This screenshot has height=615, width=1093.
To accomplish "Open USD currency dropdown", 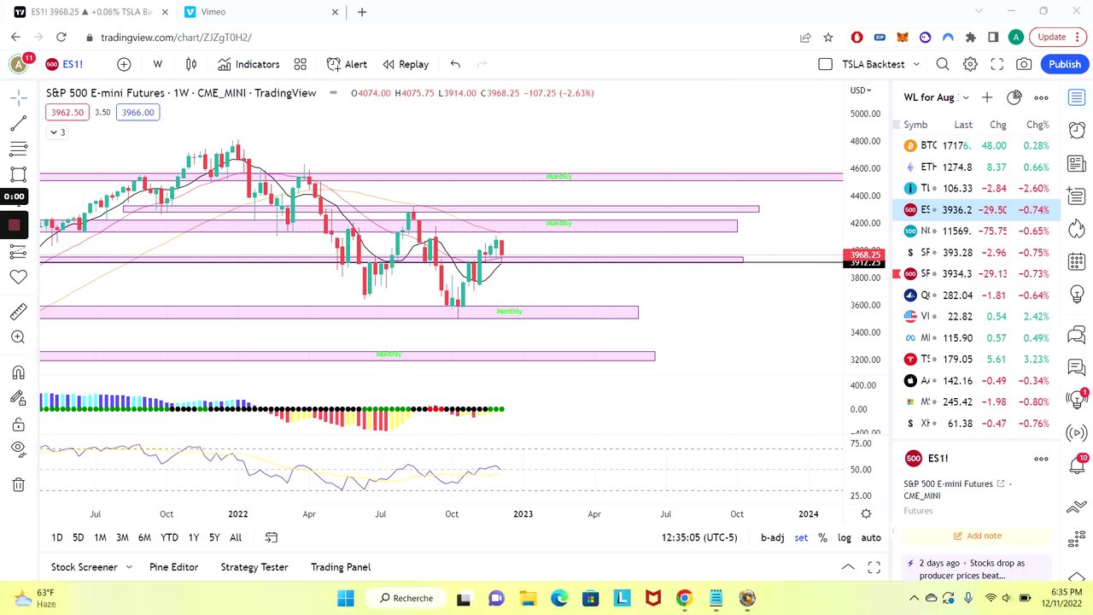I will pyautogui.click(x=861, y=91).
